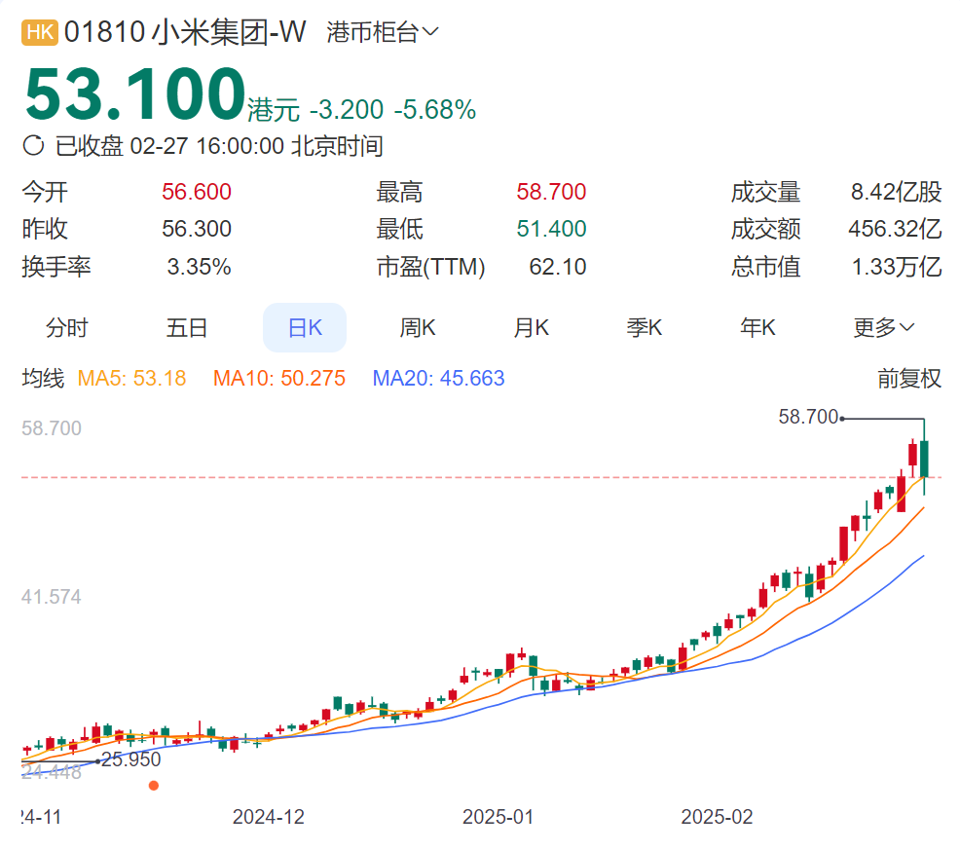Switch to the 分时 chart tab
The width and height of the screenshot is (960, 851).
point(67,328)
